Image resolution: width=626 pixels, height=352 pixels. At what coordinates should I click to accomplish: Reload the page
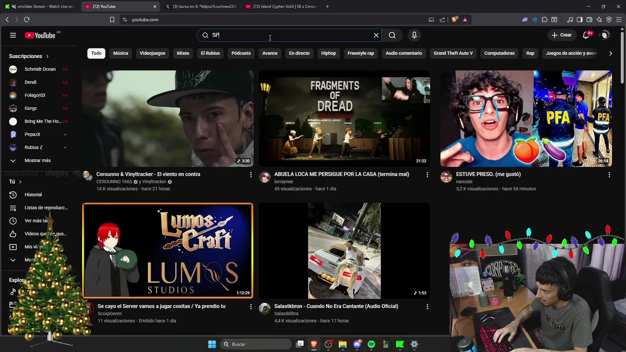click(x=26, y=20)
